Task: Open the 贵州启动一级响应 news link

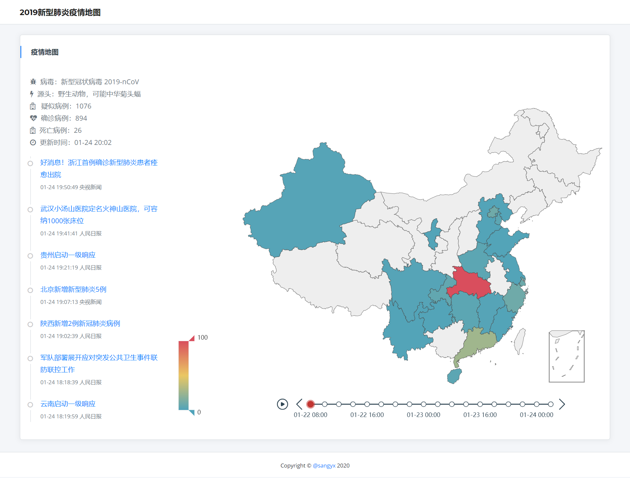Action: click(x=68, y=255)
